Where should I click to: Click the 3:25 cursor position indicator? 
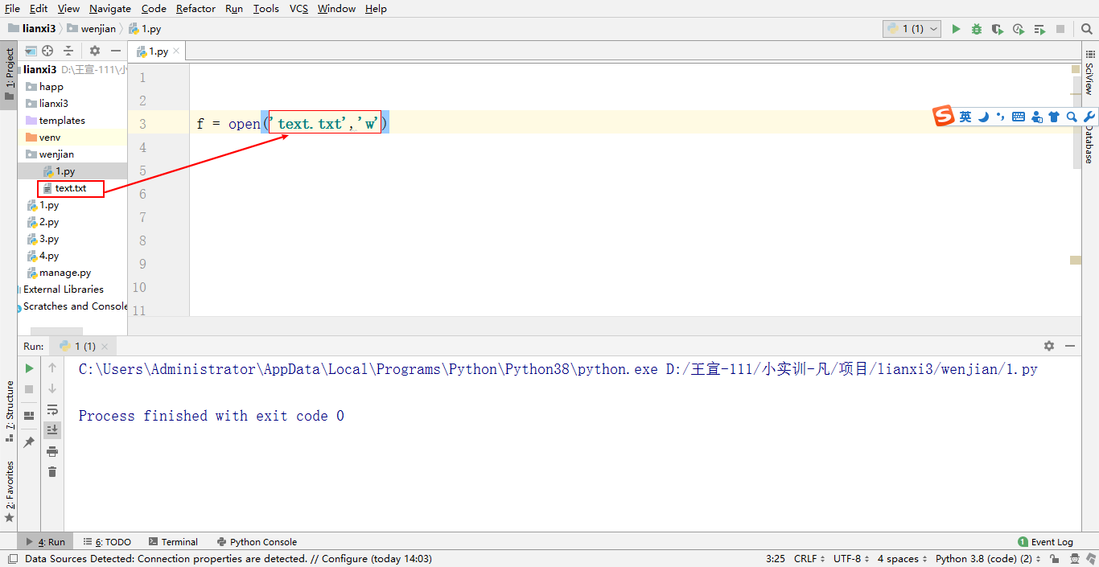(x=776, y=558)
